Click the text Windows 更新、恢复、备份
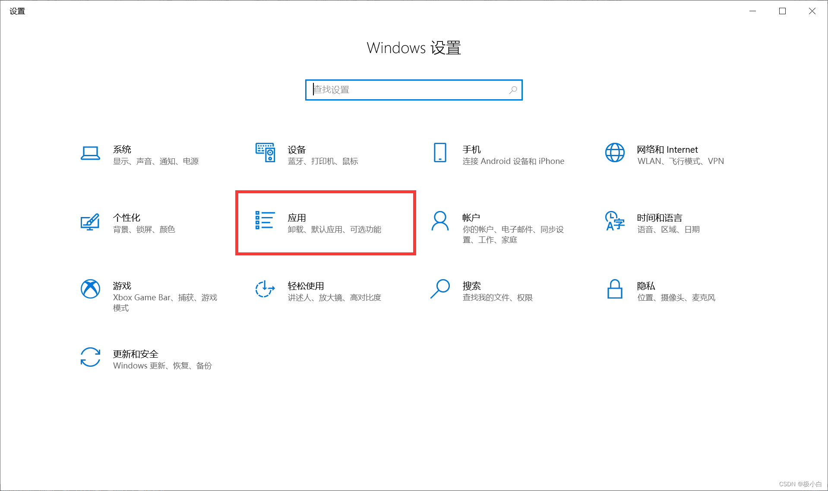Viewport: 828px width, 491px height. coord(162,366)
